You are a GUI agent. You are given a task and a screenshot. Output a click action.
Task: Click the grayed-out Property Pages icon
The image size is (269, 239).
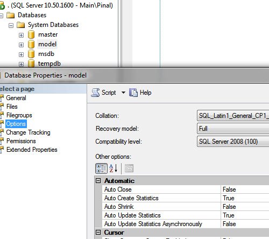129,168
